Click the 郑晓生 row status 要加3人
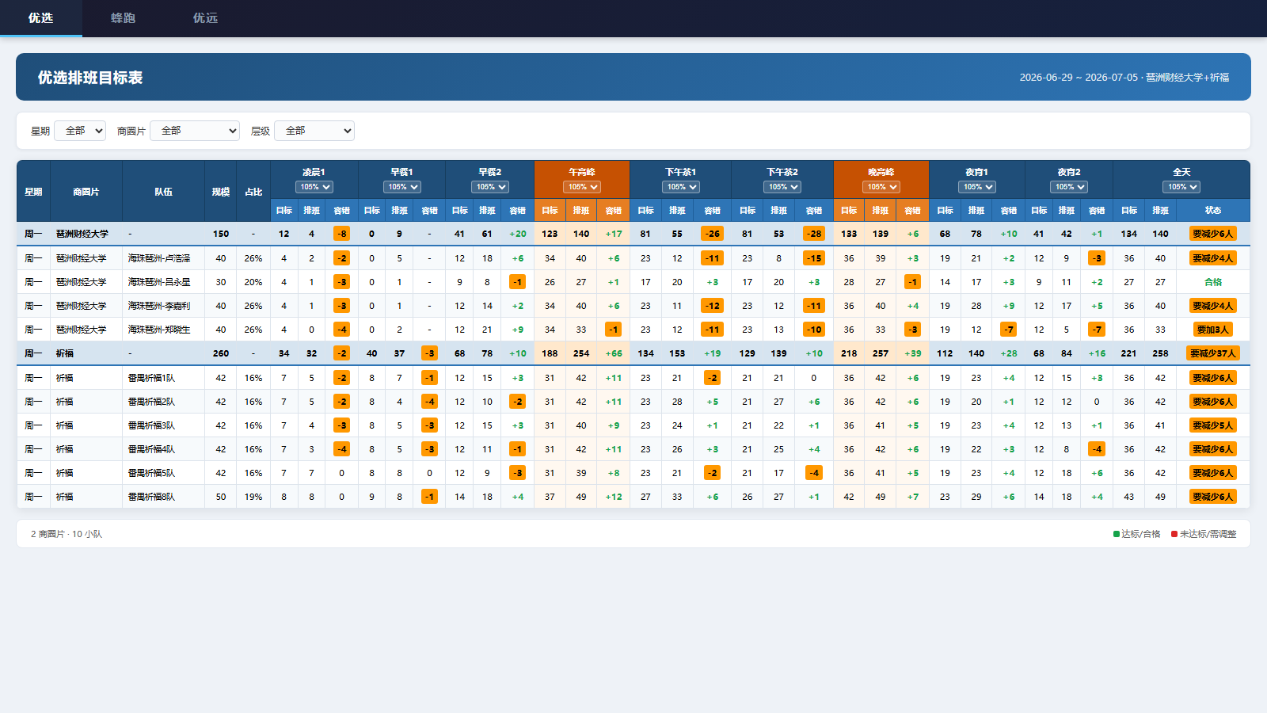 [1213, 330]
